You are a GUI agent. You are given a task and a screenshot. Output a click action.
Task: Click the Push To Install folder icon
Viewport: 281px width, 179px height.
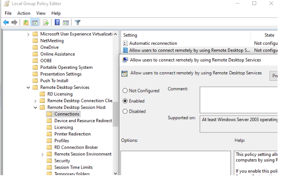35,81
